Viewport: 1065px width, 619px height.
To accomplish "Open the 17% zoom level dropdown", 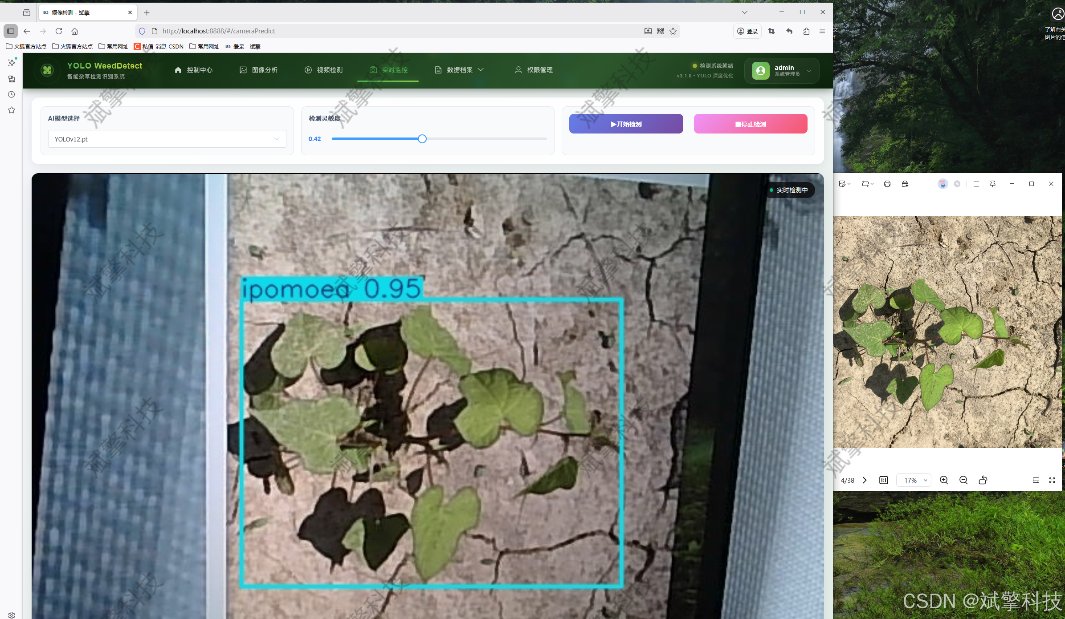I will click(x=914, y=480).
